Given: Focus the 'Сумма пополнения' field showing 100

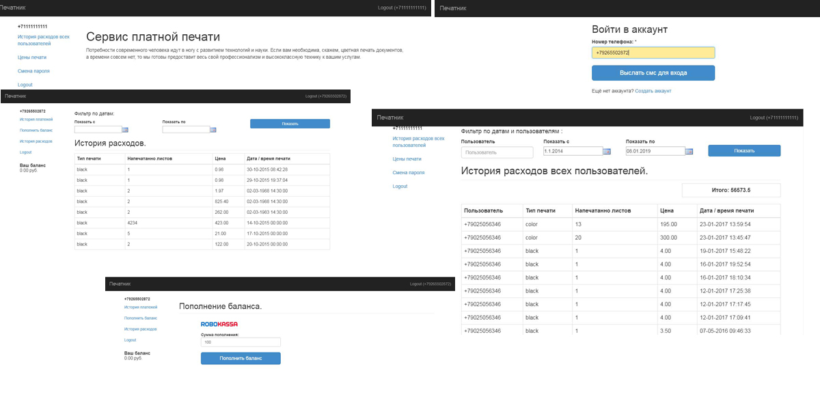Looking at the screenshot, I should [x=241, y=342].
